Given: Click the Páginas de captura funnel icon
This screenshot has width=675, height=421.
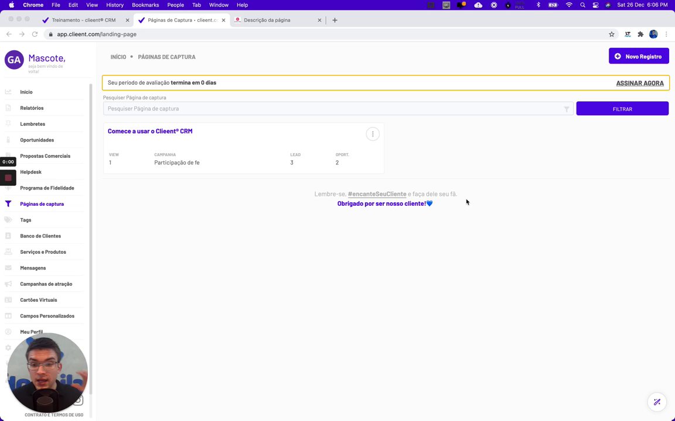Looking at the screenshot, I should click(x=8, y=203).
